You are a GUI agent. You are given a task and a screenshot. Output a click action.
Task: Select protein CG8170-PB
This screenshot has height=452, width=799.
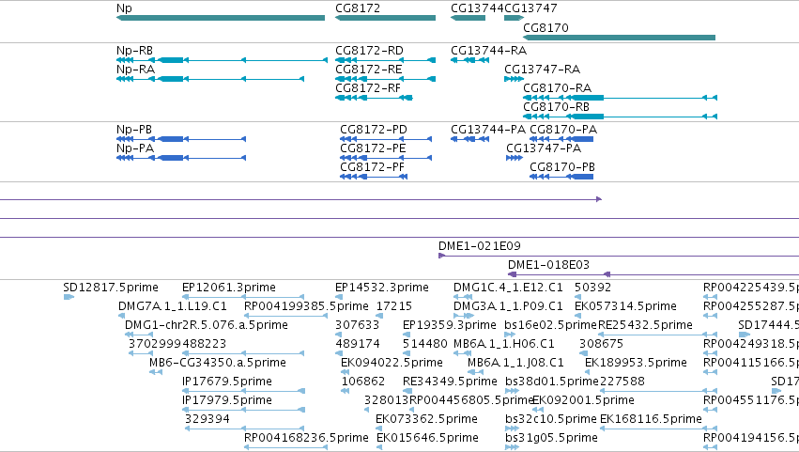tap(562, 167)
